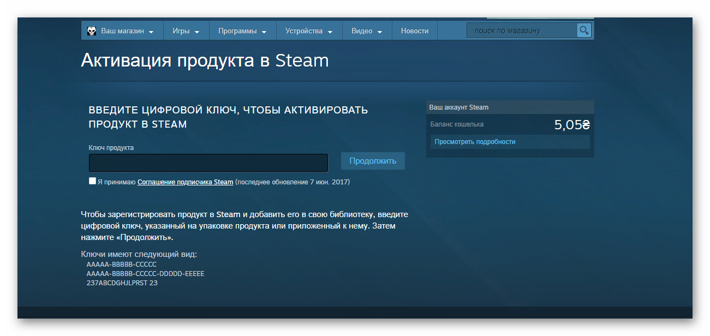Tick the Steam subscriber agreement checkbox
The width and height of the screenshot is (710, 336).
coord(92,181)
